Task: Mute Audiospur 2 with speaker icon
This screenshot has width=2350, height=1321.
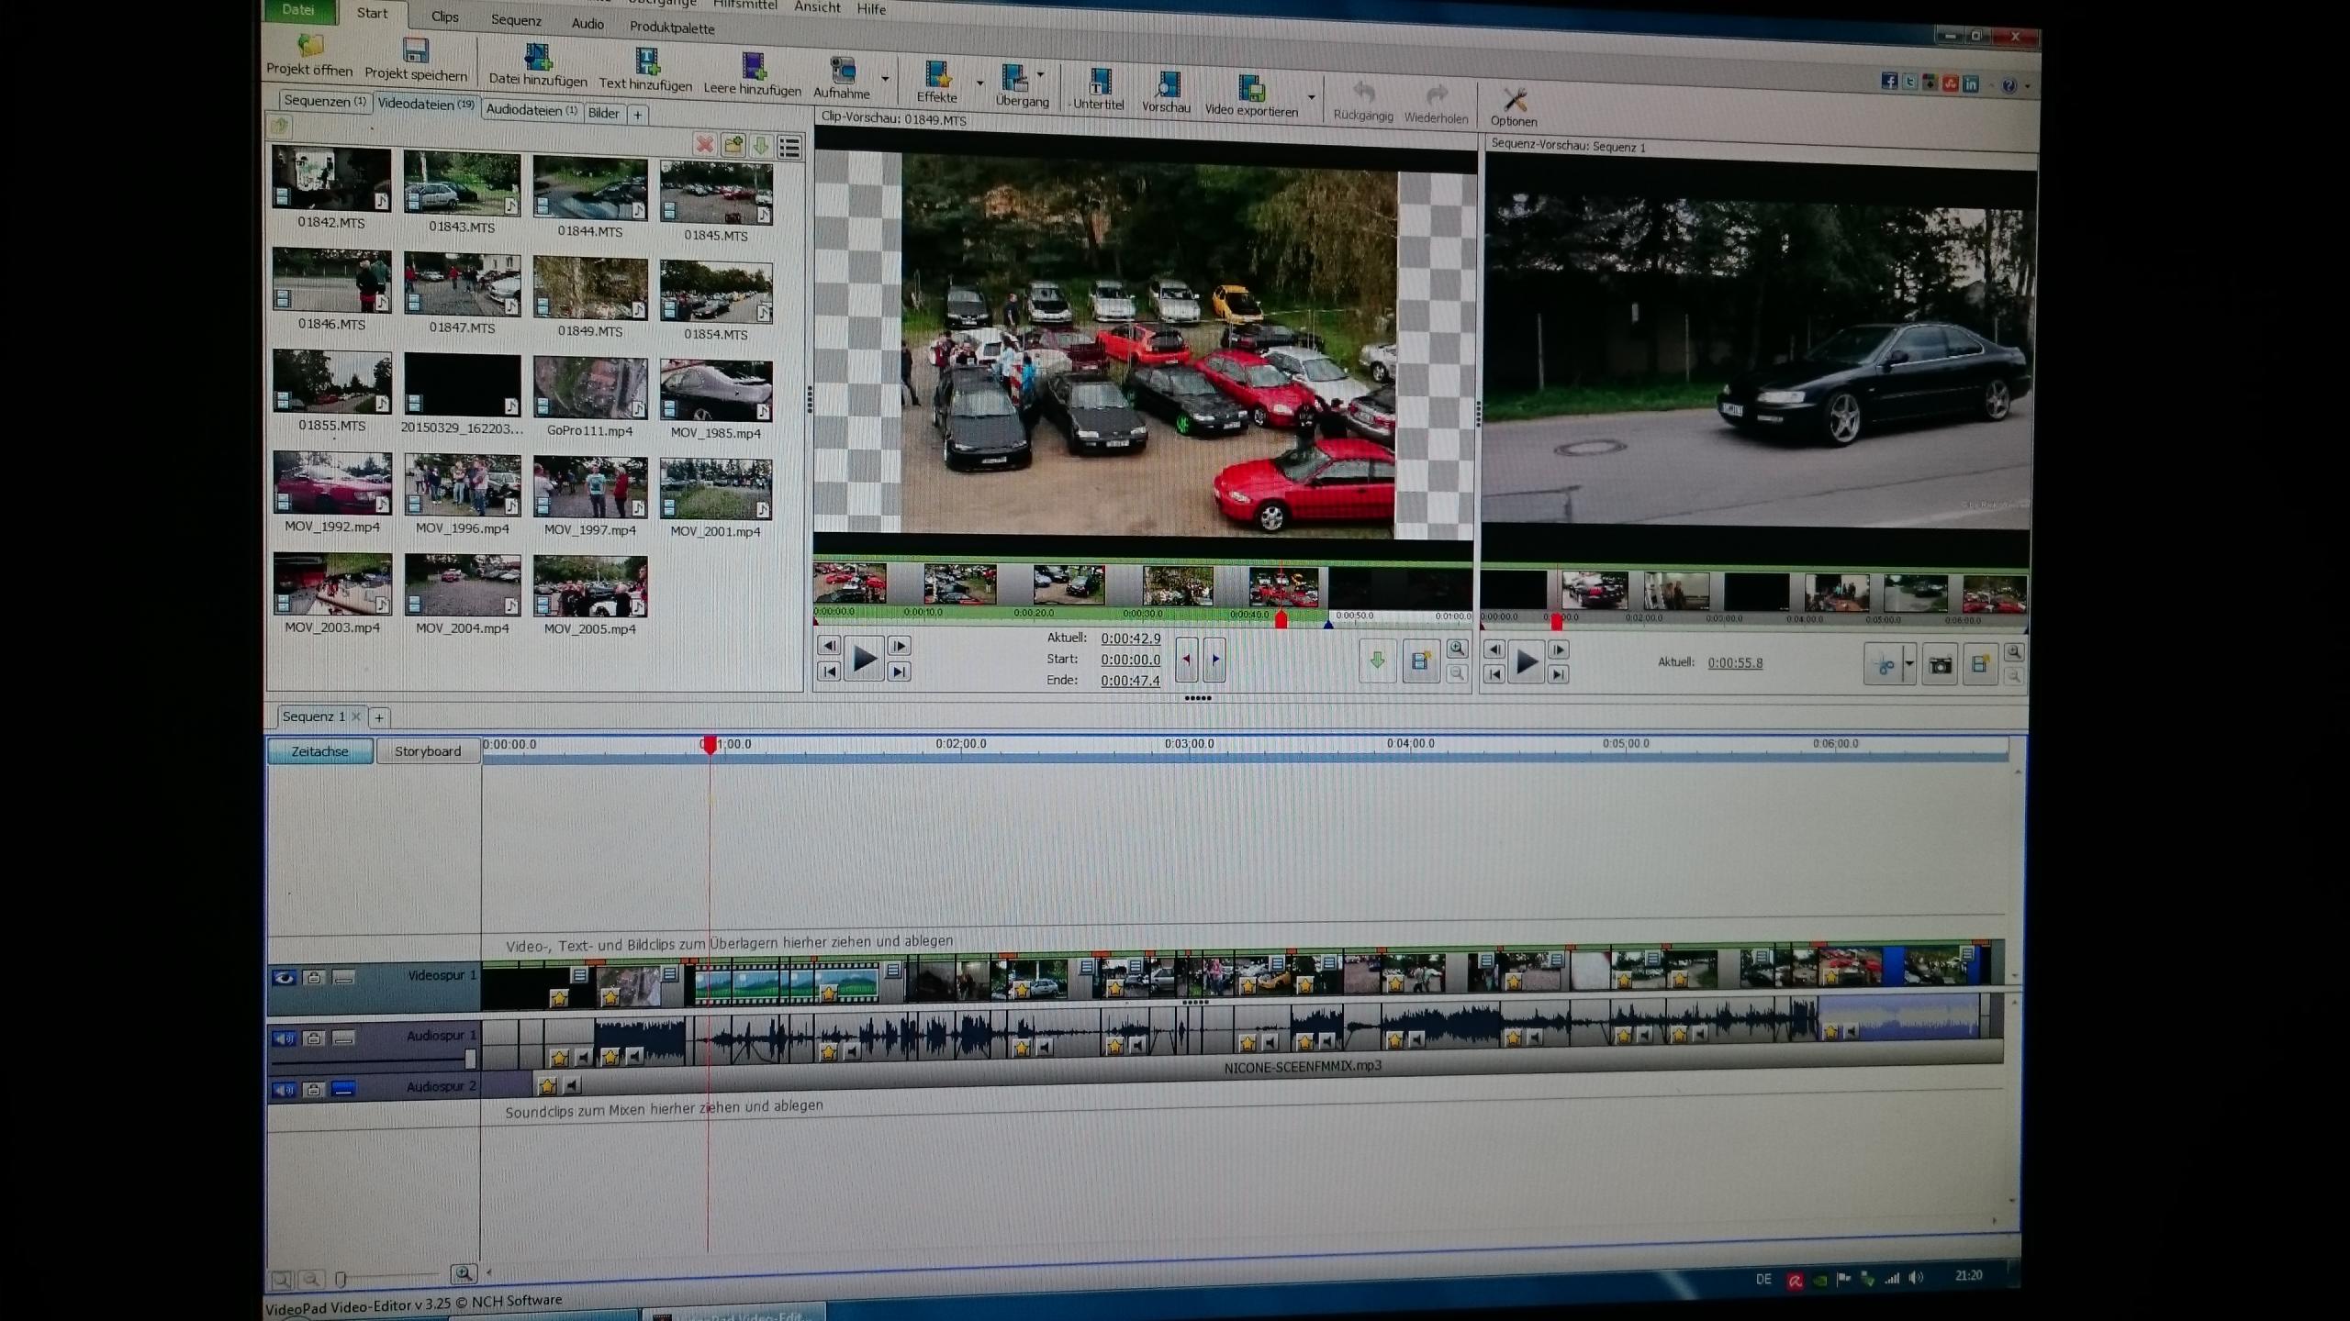Action: (284, 1090)
